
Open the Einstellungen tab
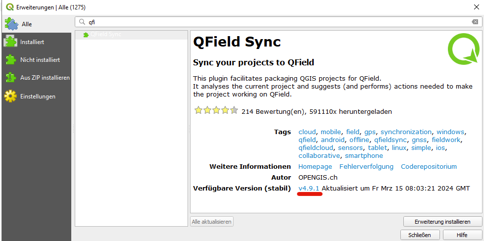[37, 96]
